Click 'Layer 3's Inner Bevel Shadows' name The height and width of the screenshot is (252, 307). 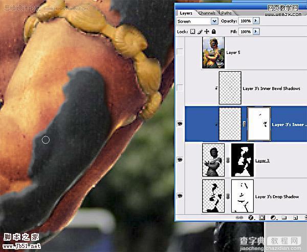tap(271, 89)
